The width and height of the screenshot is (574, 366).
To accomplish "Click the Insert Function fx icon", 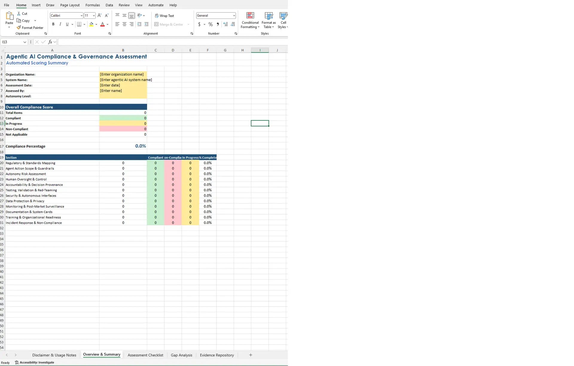I will tap(50, 42).
